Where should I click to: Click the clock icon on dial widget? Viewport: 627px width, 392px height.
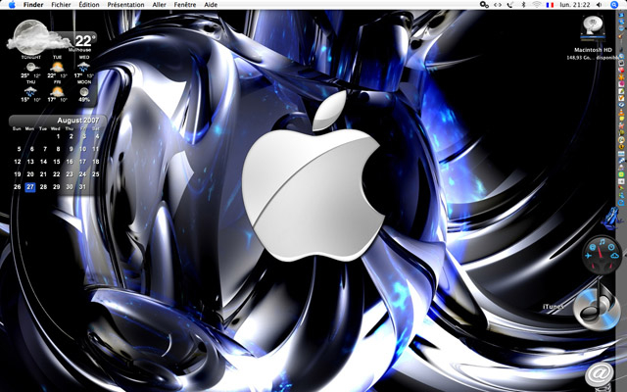coord(611,247)
